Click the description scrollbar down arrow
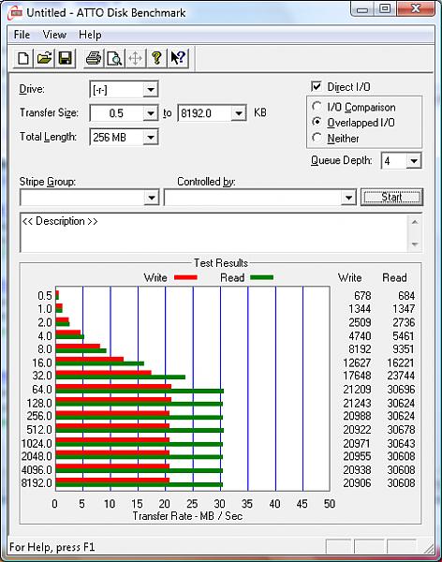The image size is (442, 562). [415, 244]
